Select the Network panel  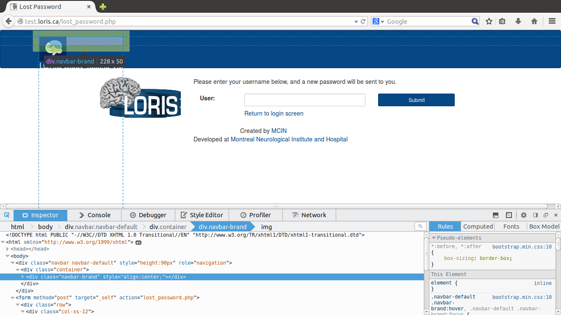[314, 215]
